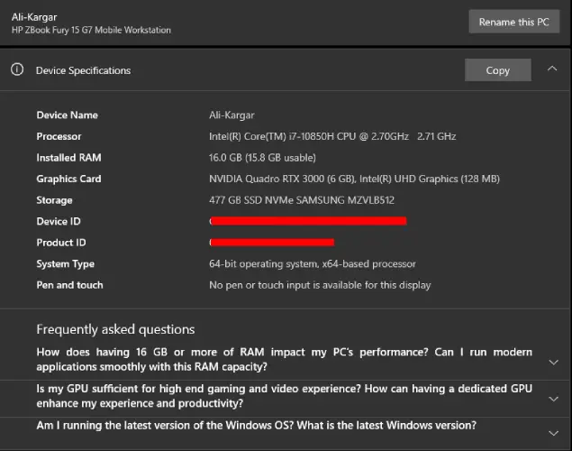Image resolution: width=572 pixels, height=451 pixels.
Task: Click the info icon beside Device Specifications
Action: [17, 69]
